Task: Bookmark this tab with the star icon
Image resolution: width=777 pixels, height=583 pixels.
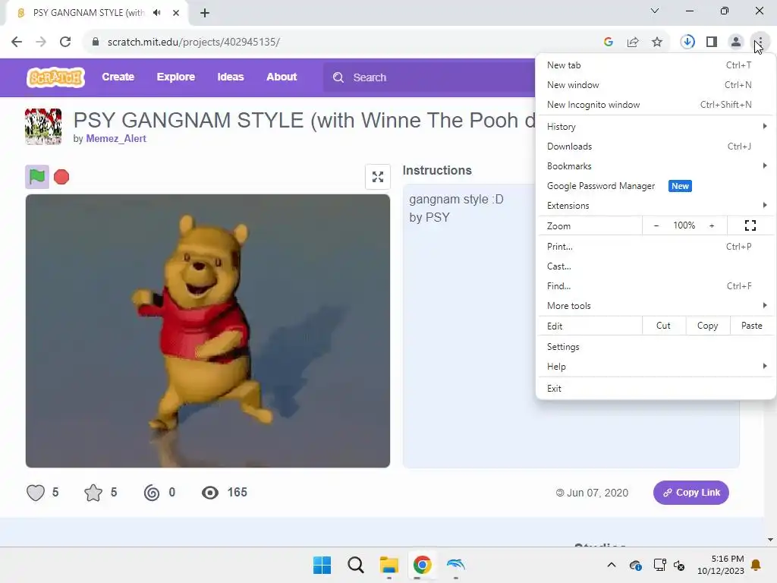Action: click(657, 43)
